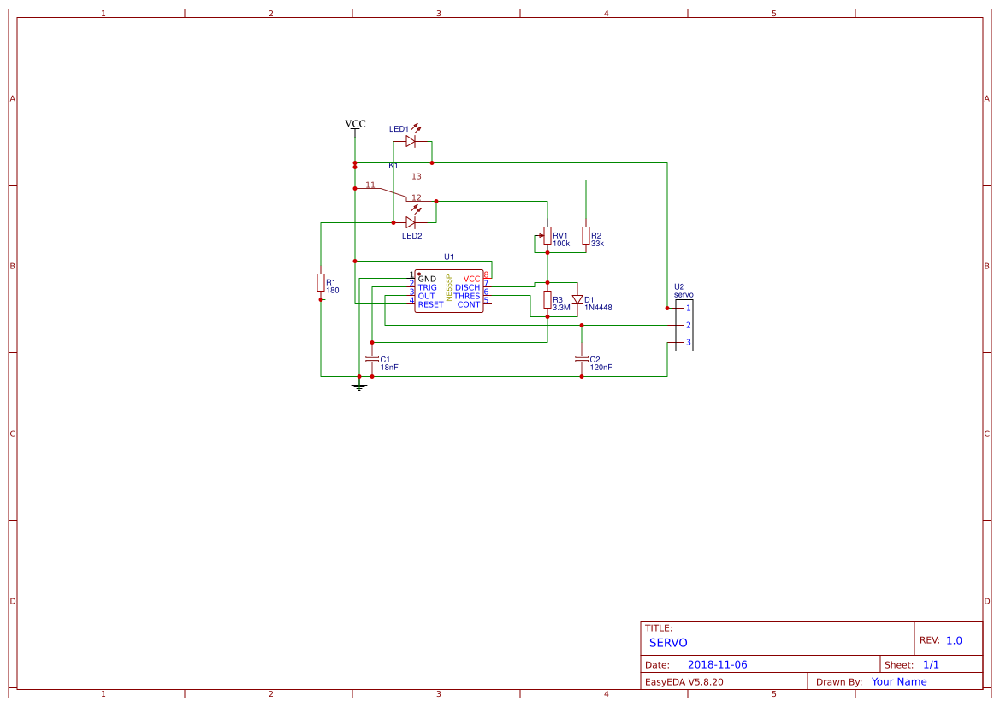Click the CONT pin label on U1

(469, 304)
